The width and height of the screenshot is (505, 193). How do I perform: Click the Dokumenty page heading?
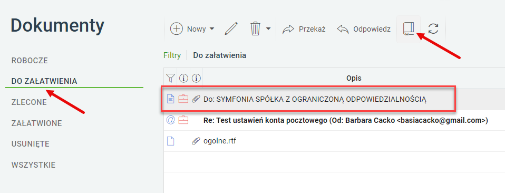(x=57, y=25)
